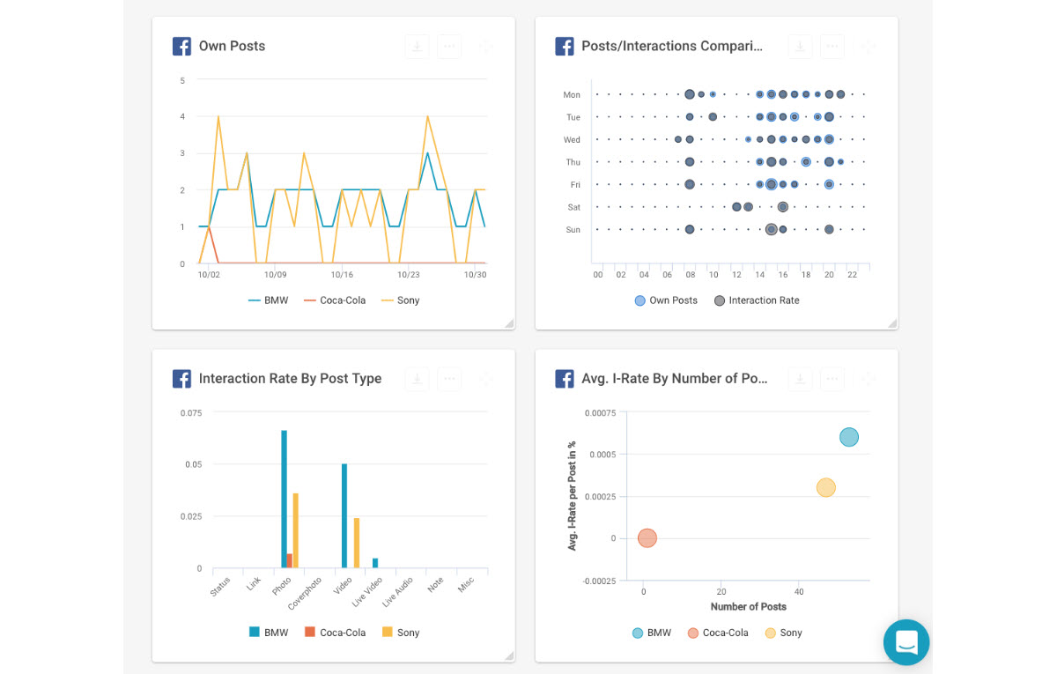Click Coca-Cola swatch in Avg. I-Rate legend
Image resolution: width=1057 pixels, height=674 pixels.
click(693, 633)
